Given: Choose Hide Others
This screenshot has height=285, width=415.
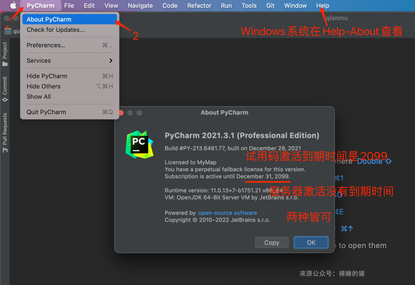Looking at the screenshot, I should (70, 86).
